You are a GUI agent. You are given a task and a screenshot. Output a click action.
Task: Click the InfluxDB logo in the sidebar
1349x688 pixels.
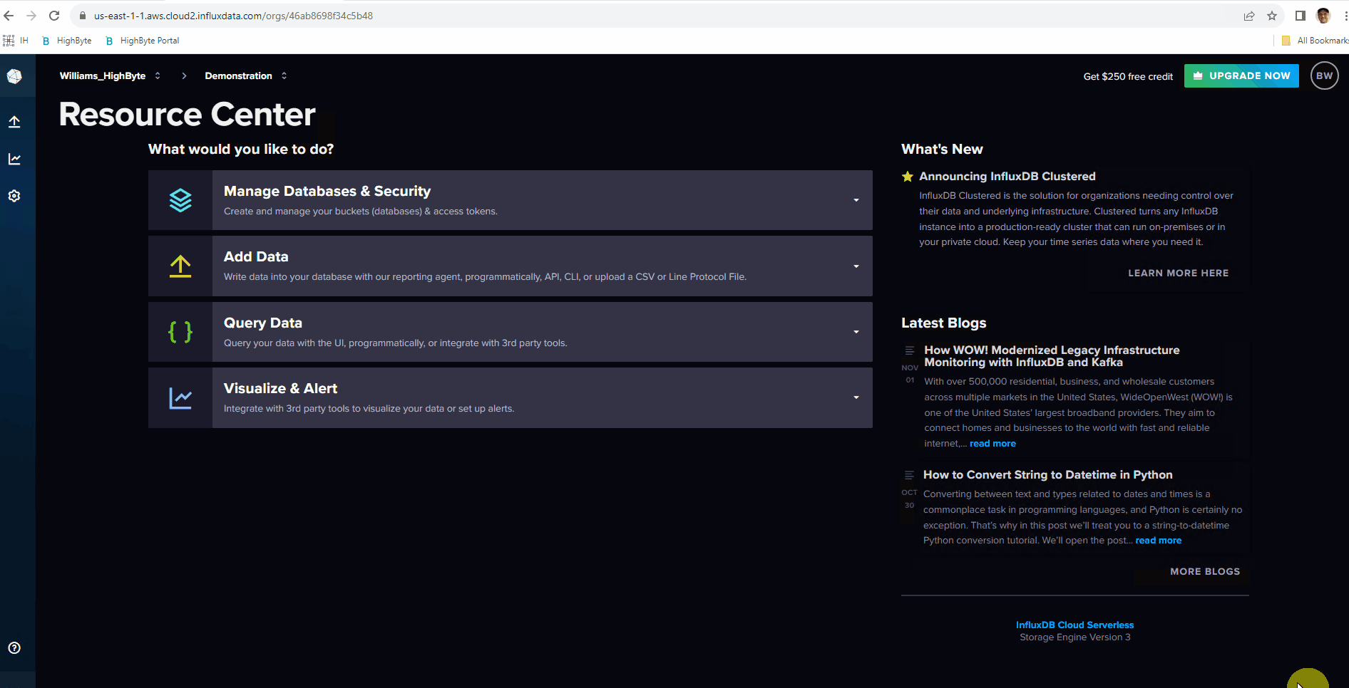coord(15,75)
